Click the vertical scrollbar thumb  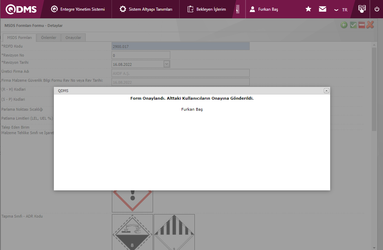[x=374, y=89]
